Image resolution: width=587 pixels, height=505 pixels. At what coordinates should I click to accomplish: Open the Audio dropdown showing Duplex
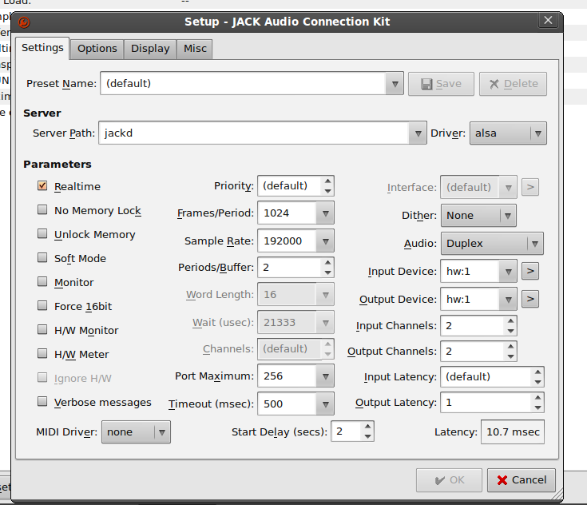(492, 244)
